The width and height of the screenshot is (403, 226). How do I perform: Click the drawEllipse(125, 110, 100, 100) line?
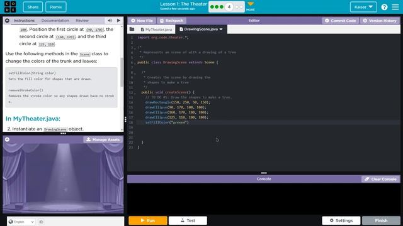tap(176, 117)
